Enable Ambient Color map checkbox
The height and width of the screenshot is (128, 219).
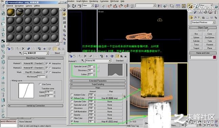72,95
